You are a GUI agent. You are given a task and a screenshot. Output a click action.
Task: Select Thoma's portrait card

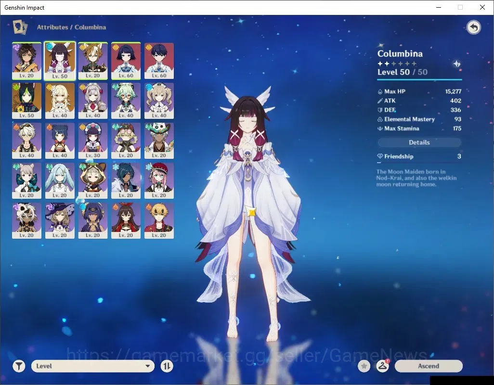point(159,221)
